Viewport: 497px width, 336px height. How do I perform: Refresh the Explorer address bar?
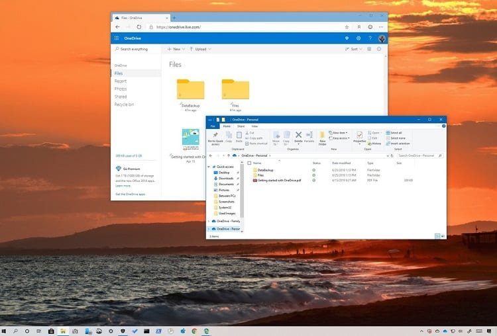pos(392,155)
